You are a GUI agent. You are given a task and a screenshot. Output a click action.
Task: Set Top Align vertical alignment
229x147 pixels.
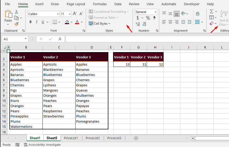click(164, 13)
